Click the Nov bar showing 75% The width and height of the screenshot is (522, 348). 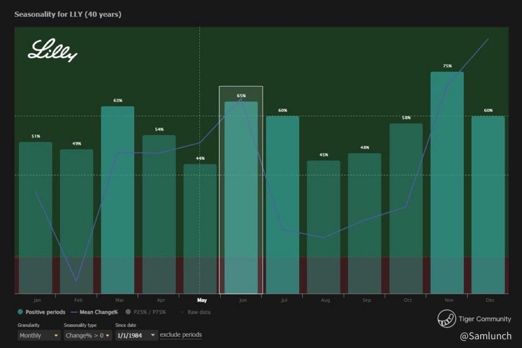pyautogui.click(x=447, y=182)
